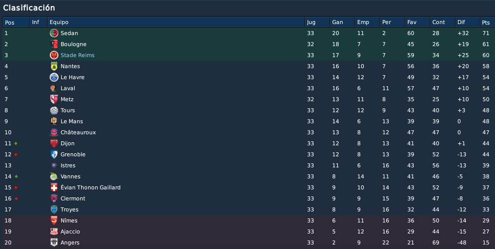Image resolution: width=495 pixels, height=249 pixels.
Task: Sort table by Pts column header
Action: pos(487,22)
